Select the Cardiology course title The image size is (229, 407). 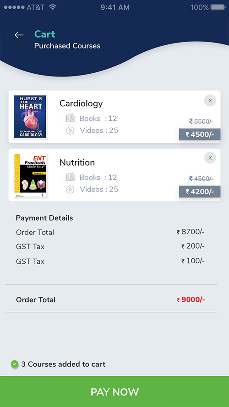pyautogui.click(x=81, y=103)
